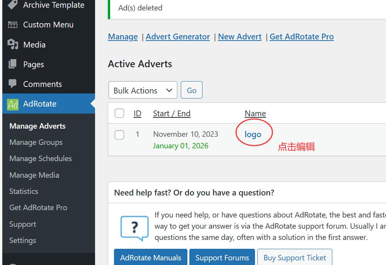This screenshot has height=265, width=386.
Task: Tick the select-all adverts header checkbox
Action: 119,113
